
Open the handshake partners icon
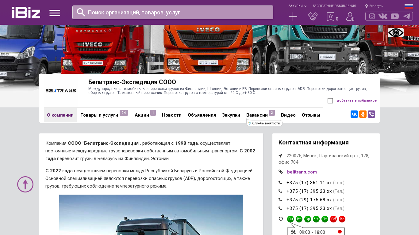tap(313, 17)
